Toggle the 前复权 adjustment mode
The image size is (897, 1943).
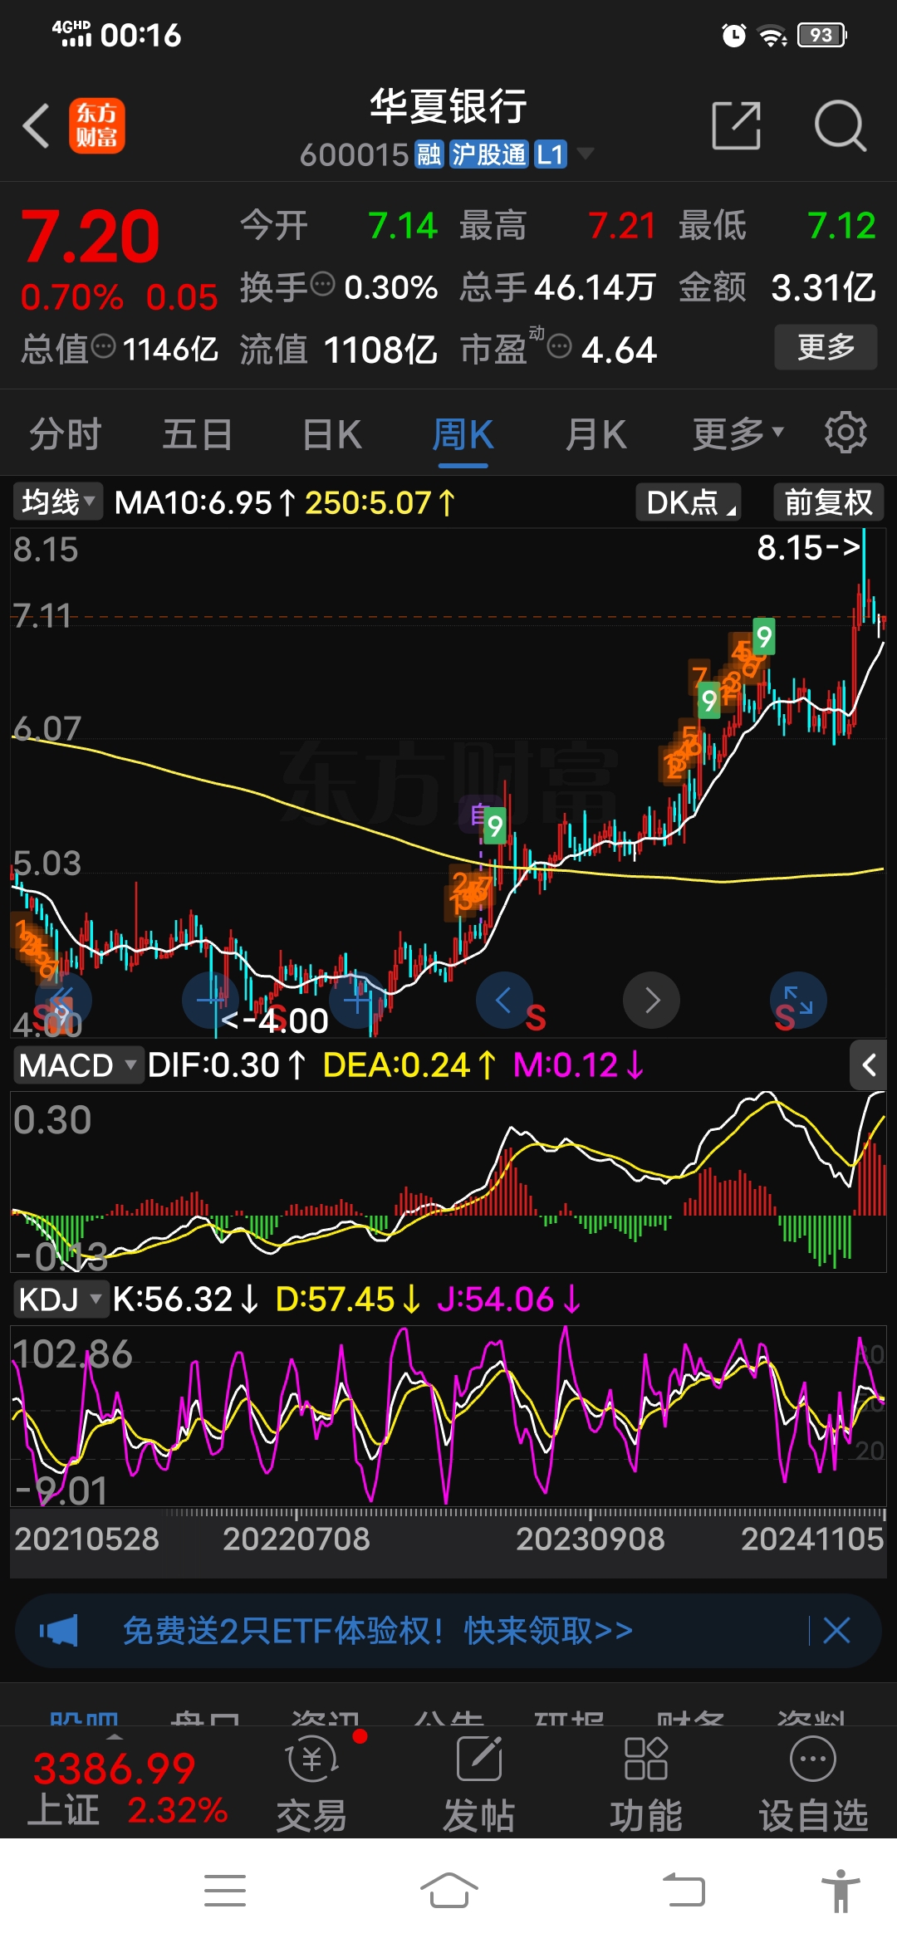pyautogui.click(x=827, y=502)
